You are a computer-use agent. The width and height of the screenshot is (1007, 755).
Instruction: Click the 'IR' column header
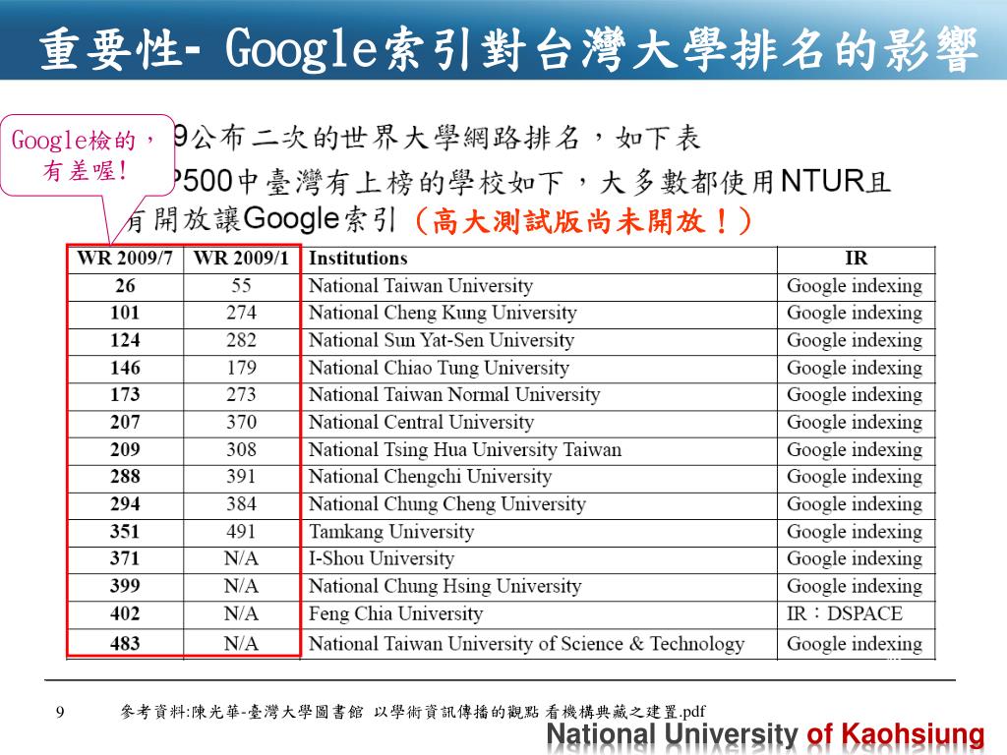[x=857, y=259]
